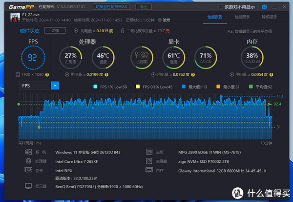Click the resolution icon under FPS gauge
The width and height of the screenshot is (293, 202).
click(18, 75)
